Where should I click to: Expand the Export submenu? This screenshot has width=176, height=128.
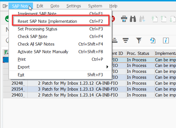pos(60,67)
